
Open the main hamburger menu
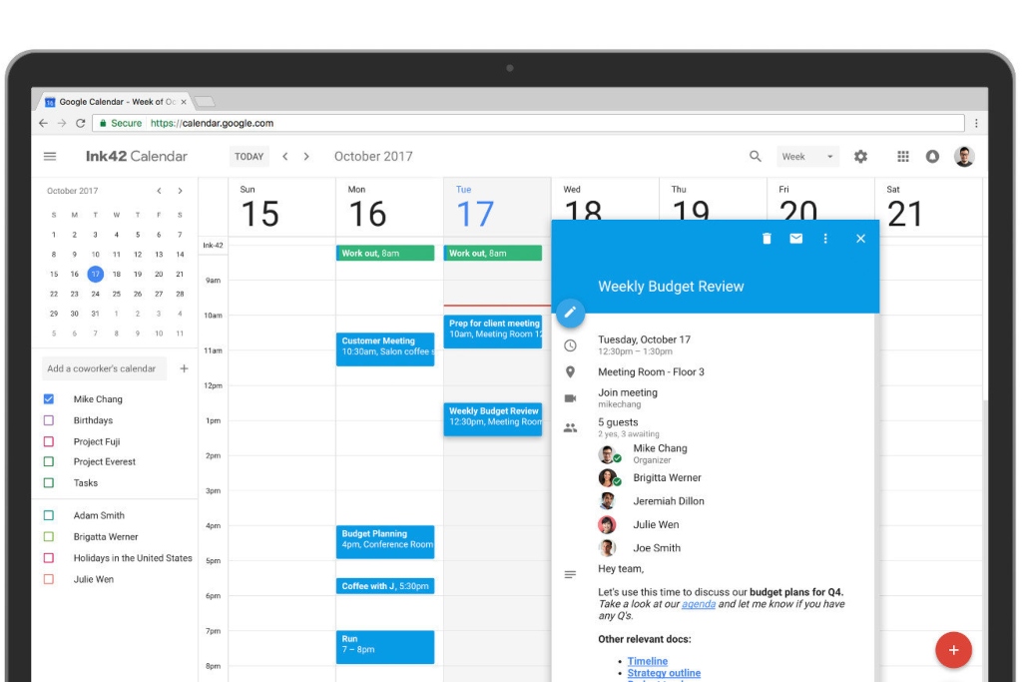click(x=50, y=157)
